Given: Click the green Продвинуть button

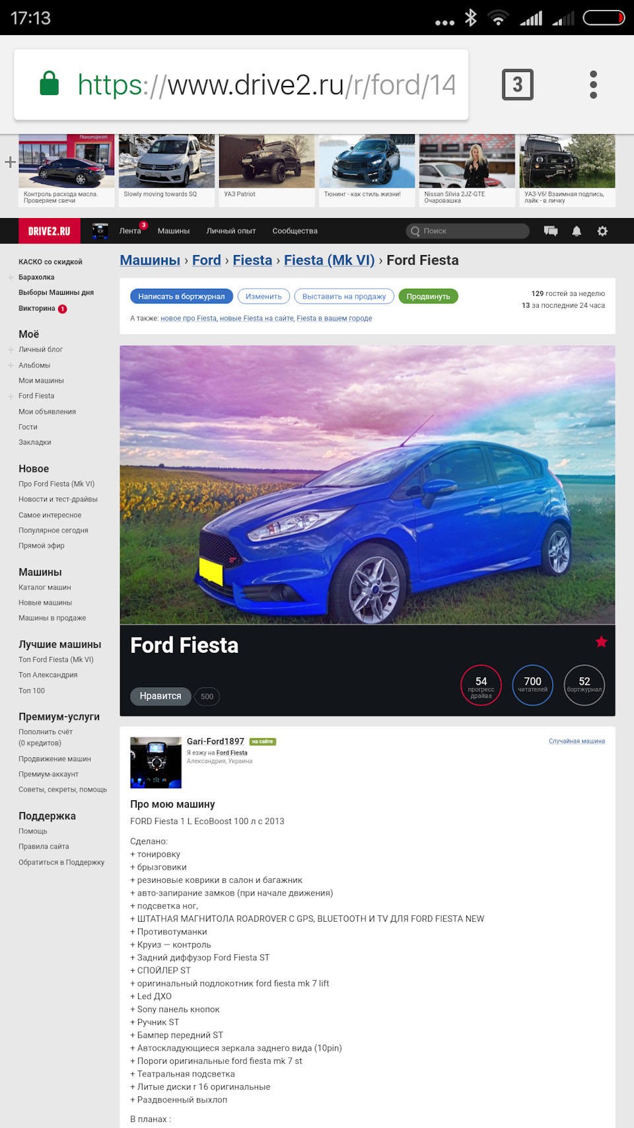Looking at the screenshot, I should (x=429, y=297).
